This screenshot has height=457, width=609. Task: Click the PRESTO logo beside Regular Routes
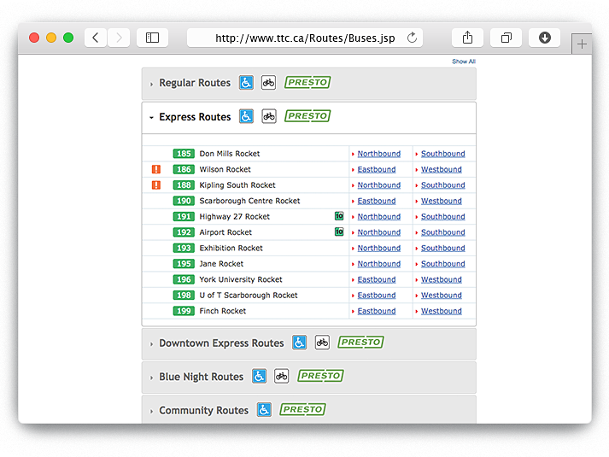(x=307, y=82)
